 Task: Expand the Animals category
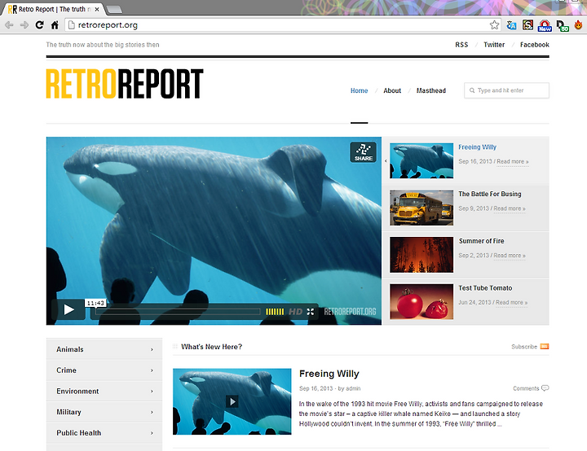(x=104, y=349)
